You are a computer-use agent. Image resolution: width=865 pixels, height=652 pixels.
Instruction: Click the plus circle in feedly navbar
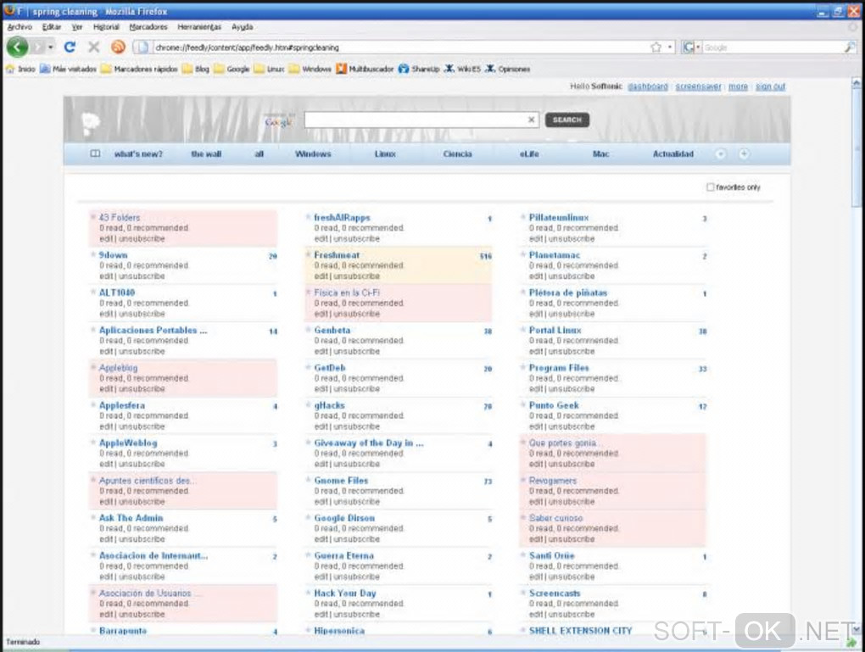[744, 154]
